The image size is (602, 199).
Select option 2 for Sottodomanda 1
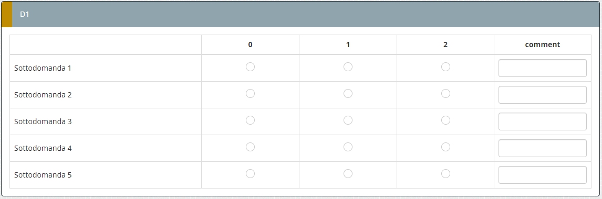pos(445,67)
